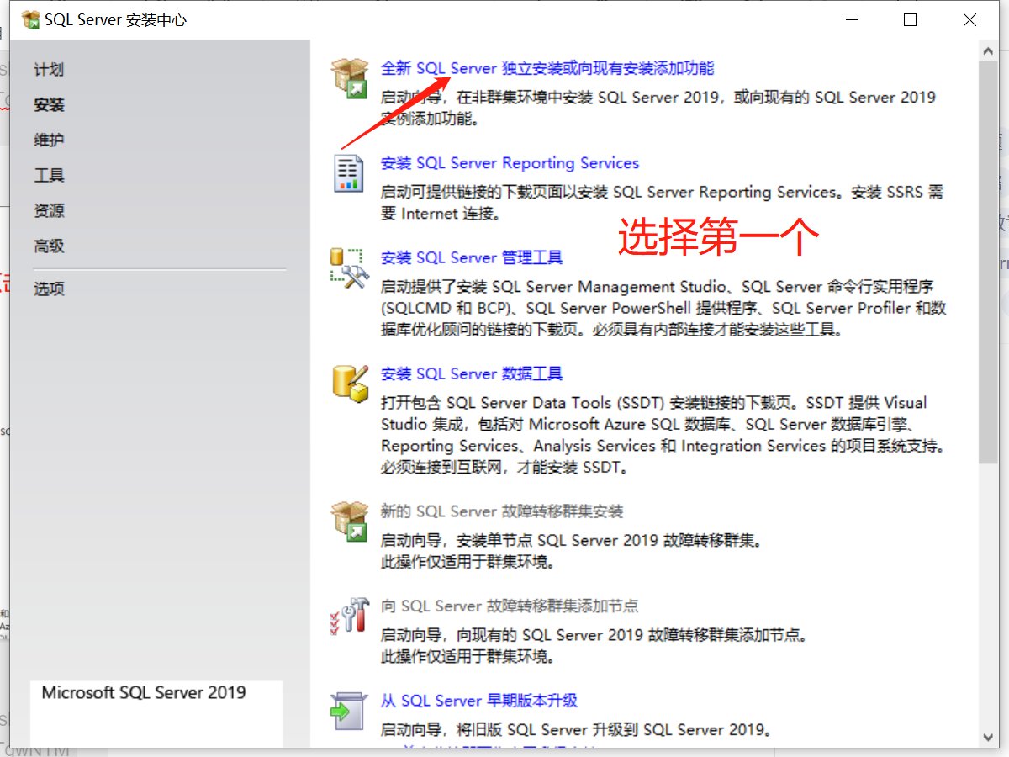
Task: Click the management tools hammer-and-wrench icon
Action: pos(349,269)
